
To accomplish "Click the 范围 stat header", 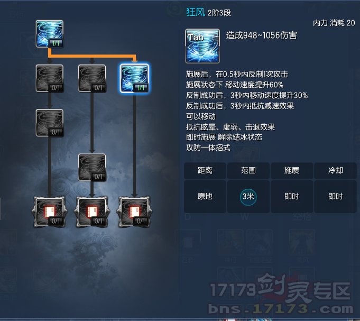I will point(248,171).
